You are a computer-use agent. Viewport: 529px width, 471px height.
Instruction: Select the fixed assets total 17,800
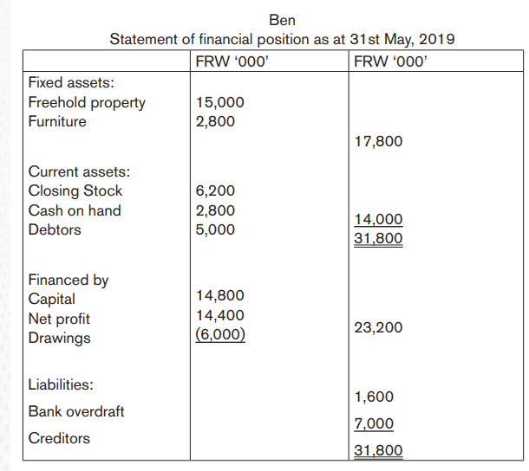(x=378, y=141)
